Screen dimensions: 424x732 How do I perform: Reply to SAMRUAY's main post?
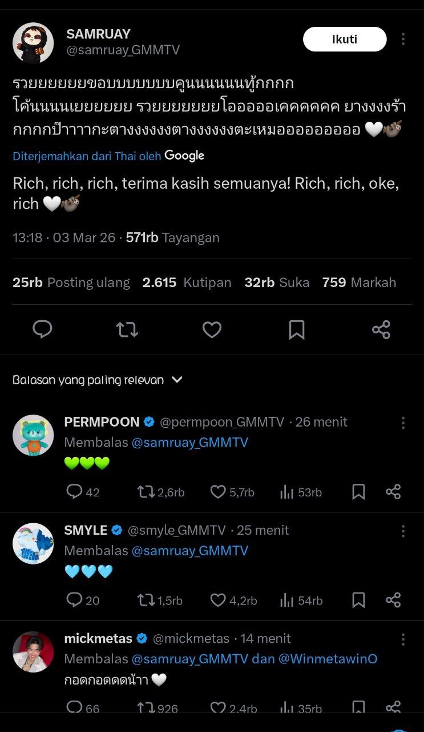[x=42, y=329]
